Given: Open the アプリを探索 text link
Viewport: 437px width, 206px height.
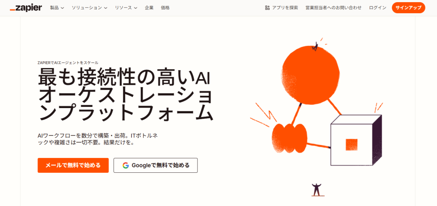Looking at the screenshot, I should 285,8.
